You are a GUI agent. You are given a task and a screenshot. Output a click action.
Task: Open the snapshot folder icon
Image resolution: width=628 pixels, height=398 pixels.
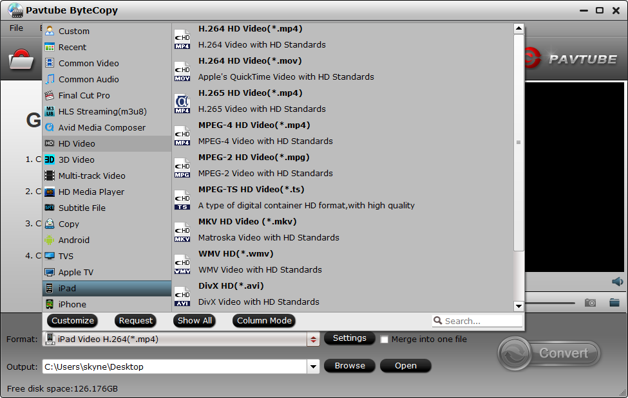[x=614, y=302]
